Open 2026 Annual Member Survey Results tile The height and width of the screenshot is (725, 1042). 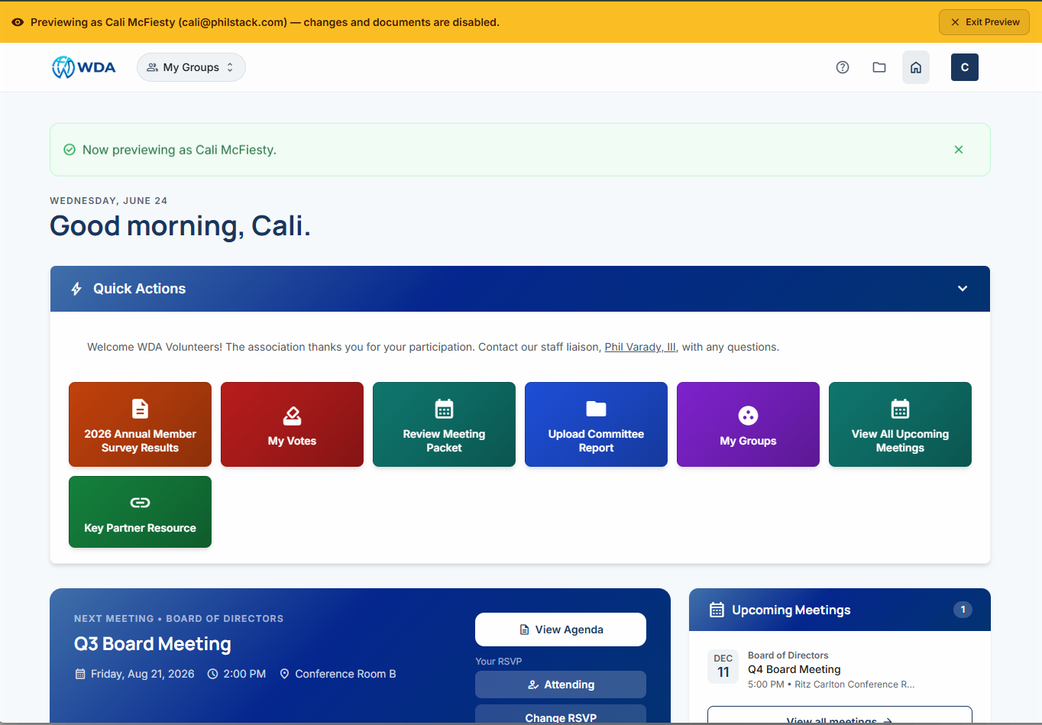point(140,424)
